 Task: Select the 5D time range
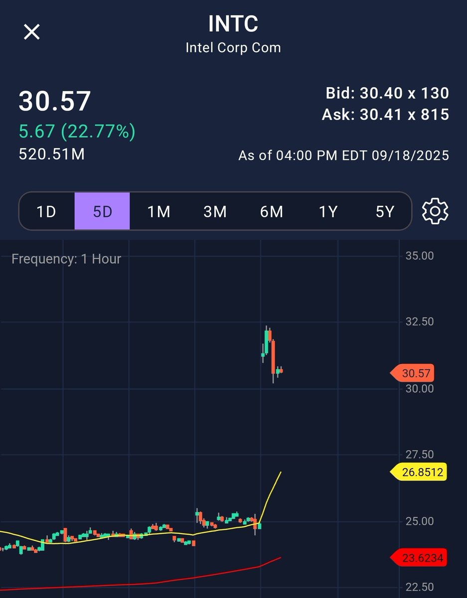[x=102, y=211]
